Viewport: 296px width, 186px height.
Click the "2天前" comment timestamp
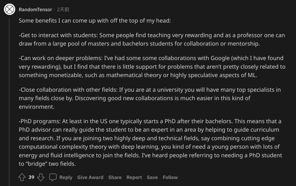pyautogui.click(x=63, y=10)
